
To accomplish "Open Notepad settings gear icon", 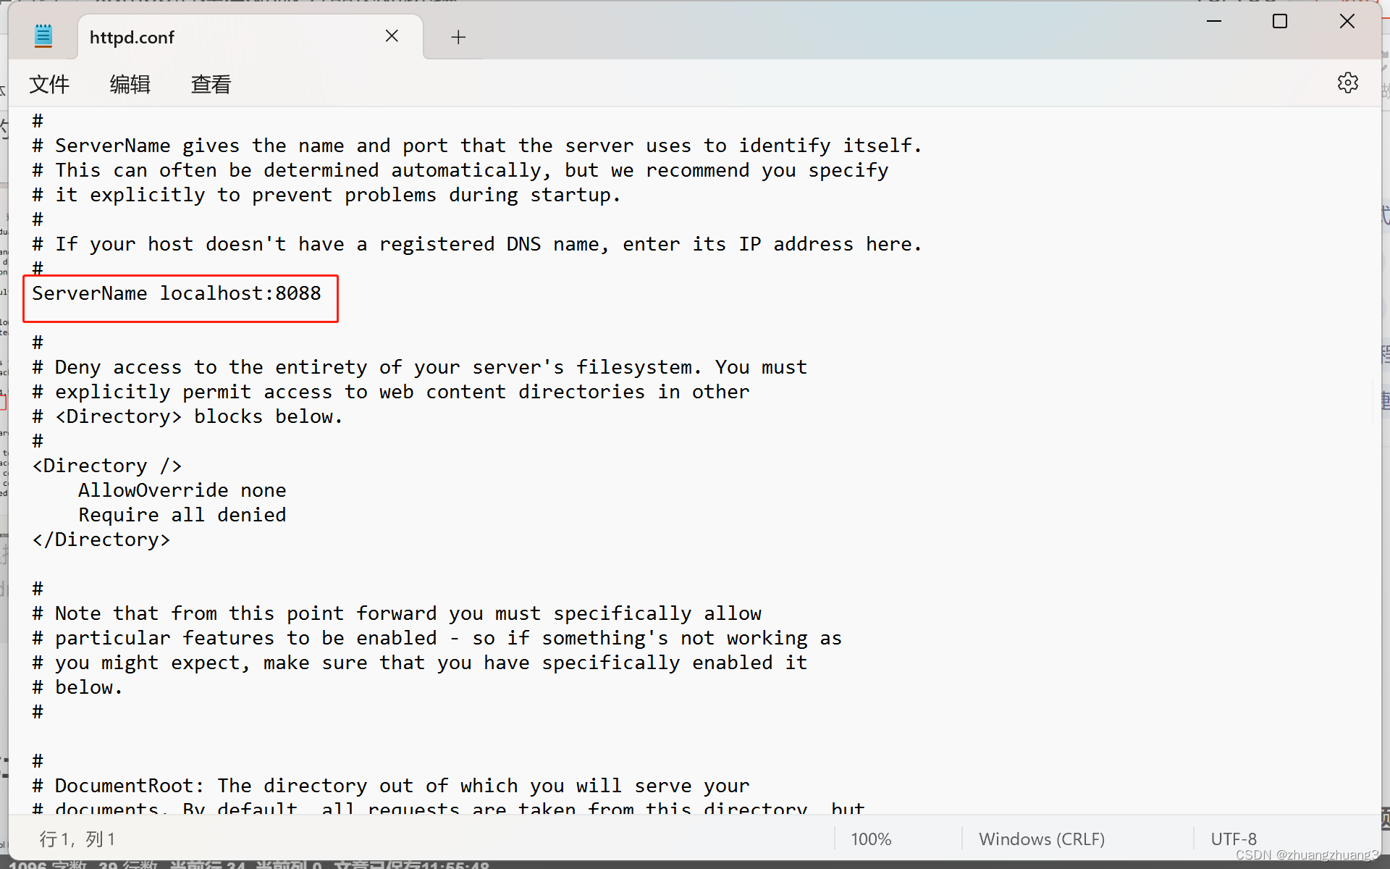I will click(1347, 83).
